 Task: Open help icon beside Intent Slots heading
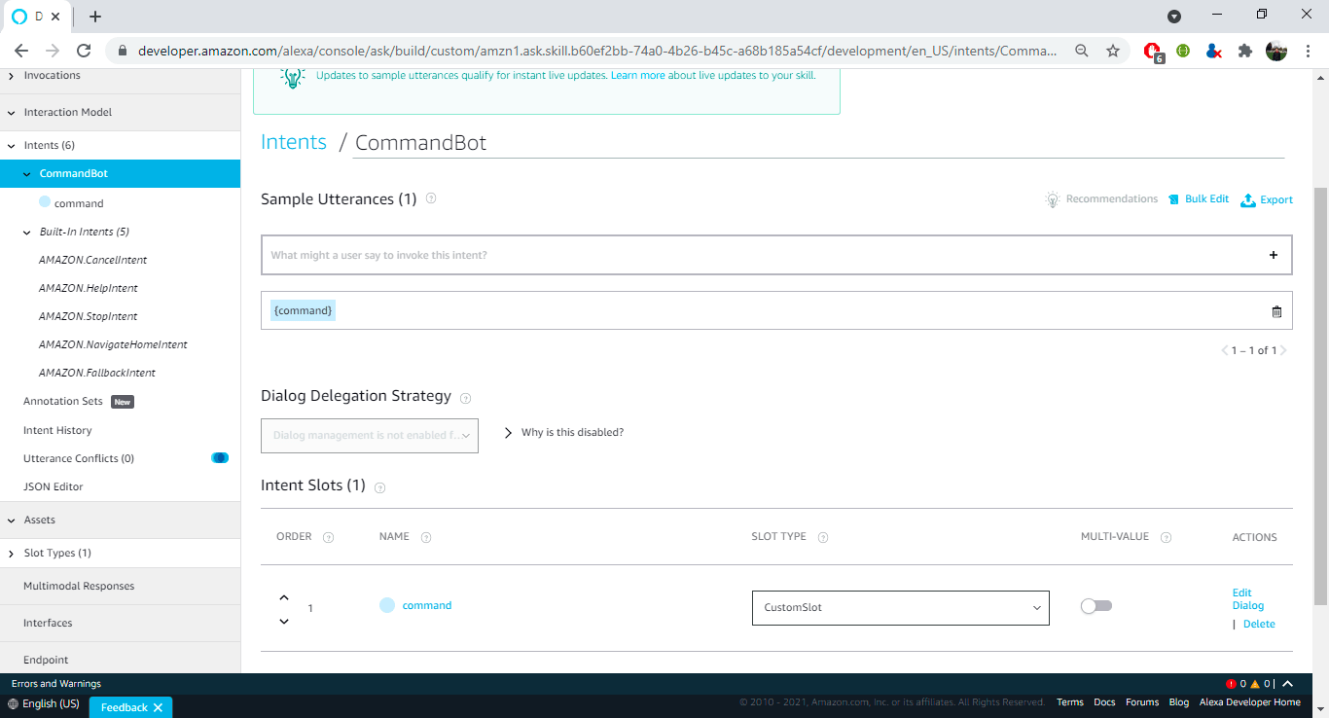379,487
